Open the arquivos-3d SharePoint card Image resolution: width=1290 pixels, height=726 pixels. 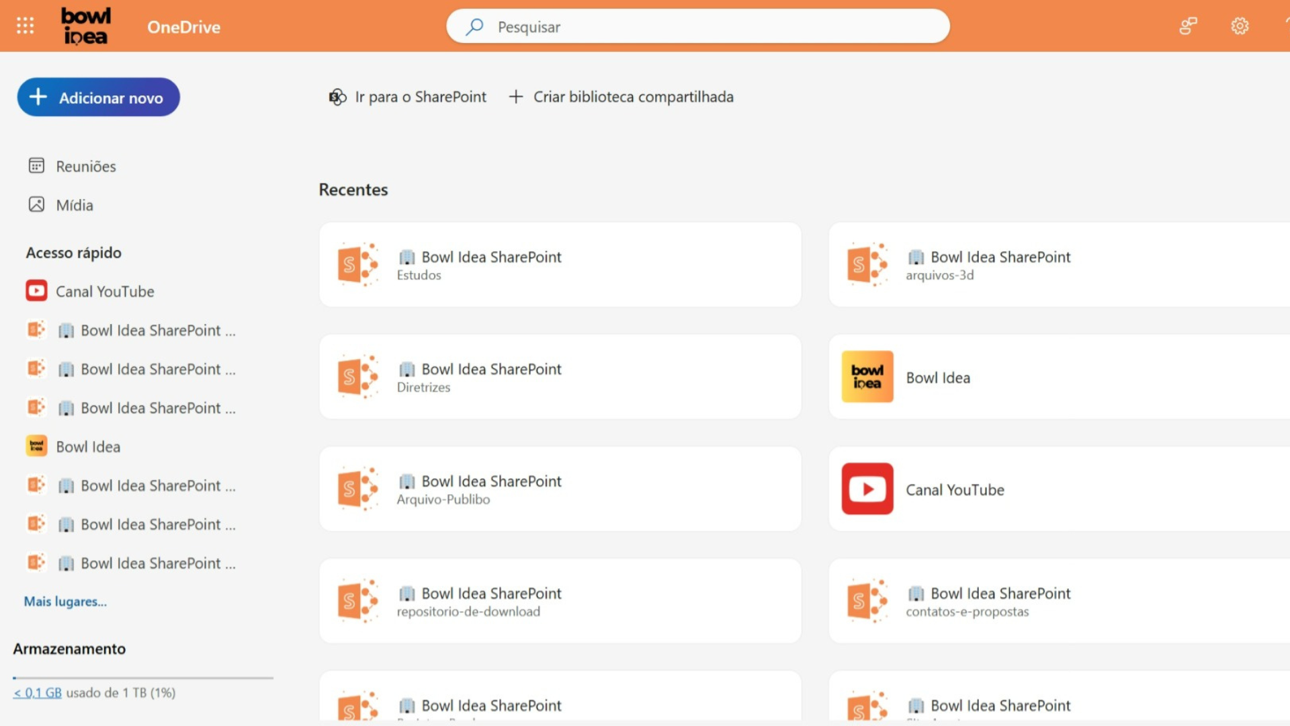1059,265
